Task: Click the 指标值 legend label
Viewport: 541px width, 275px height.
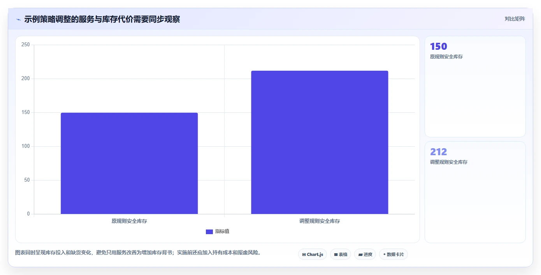Action: pos(222,231)
